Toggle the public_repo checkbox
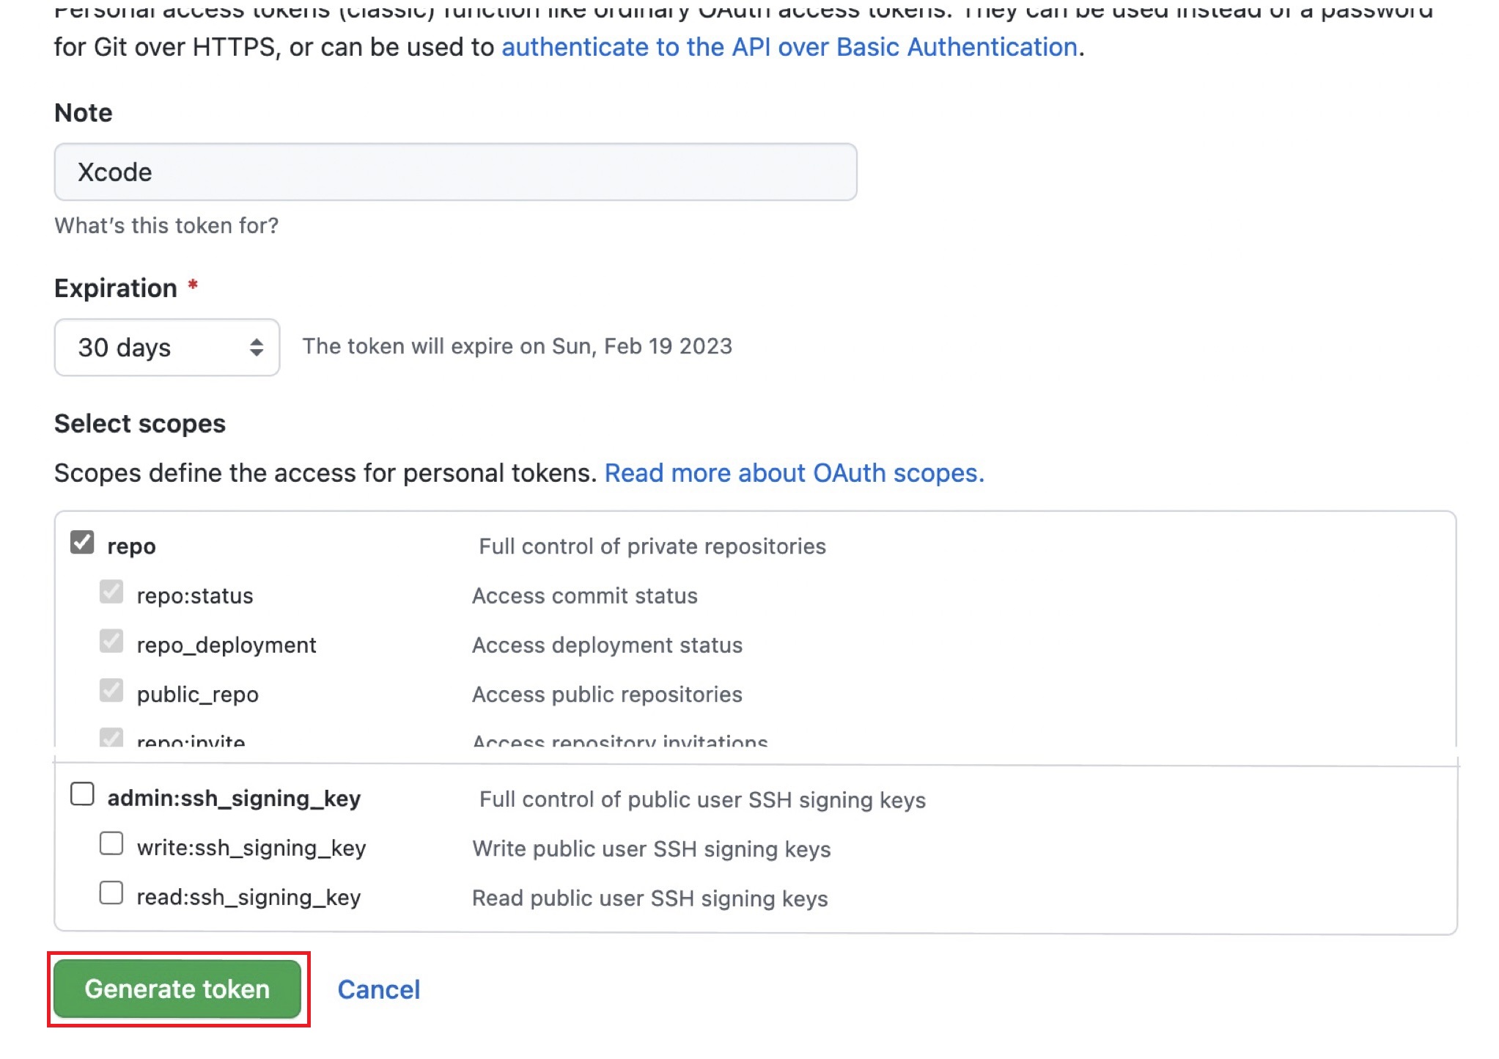1499x1059 pixels. point(111,690)
